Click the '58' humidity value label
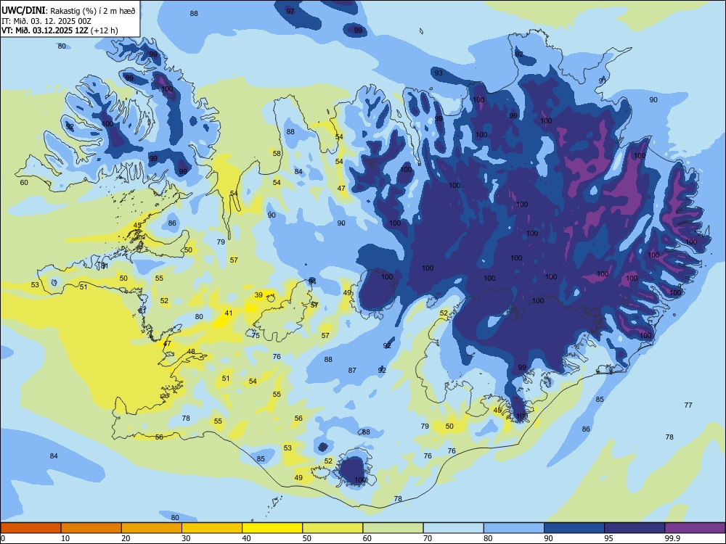The width and height of the screenshot is (726, 544). [277, 154]
